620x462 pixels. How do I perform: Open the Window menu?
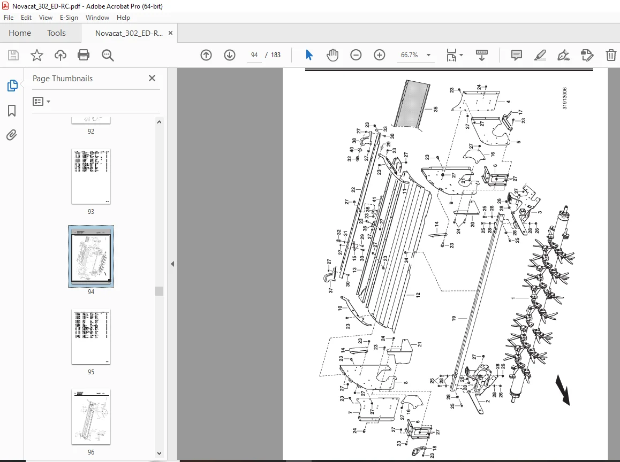pyautogui.click(x=97, y=17)
